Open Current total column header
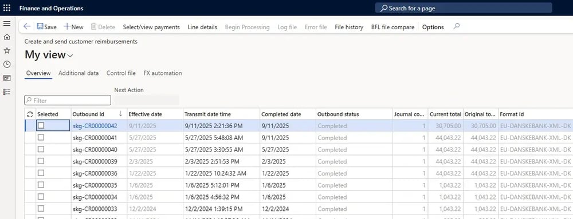This screenshot has height=219, width=573. pos(445,114)
